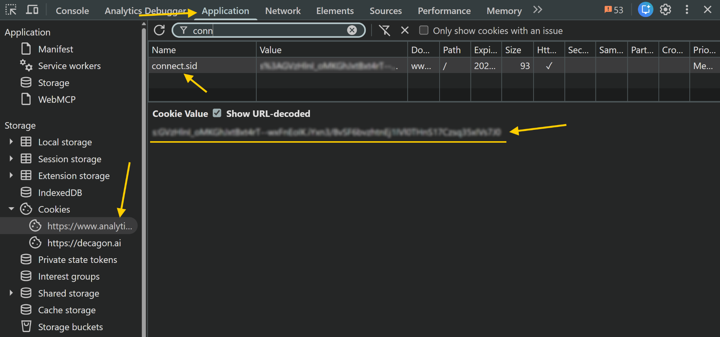Select the https://decagon.ai cookies entry

pyautogui.click(x=84, y=243)
